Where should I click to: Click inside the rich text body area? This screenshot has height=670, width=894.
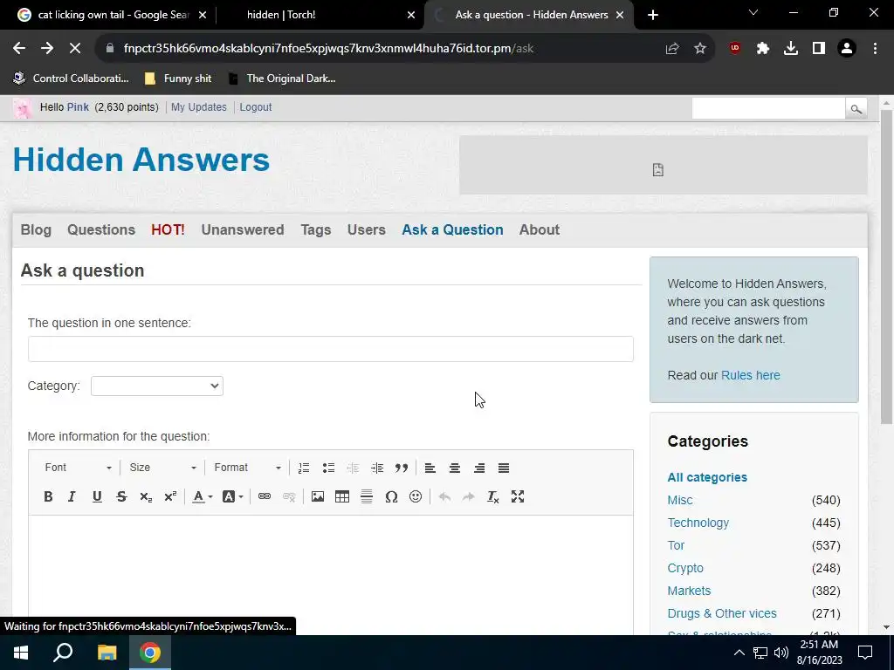pyautogui.click(x=331, y=574)
